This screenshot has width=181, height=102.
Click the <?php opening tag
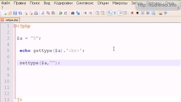click(x=24, y=26)
